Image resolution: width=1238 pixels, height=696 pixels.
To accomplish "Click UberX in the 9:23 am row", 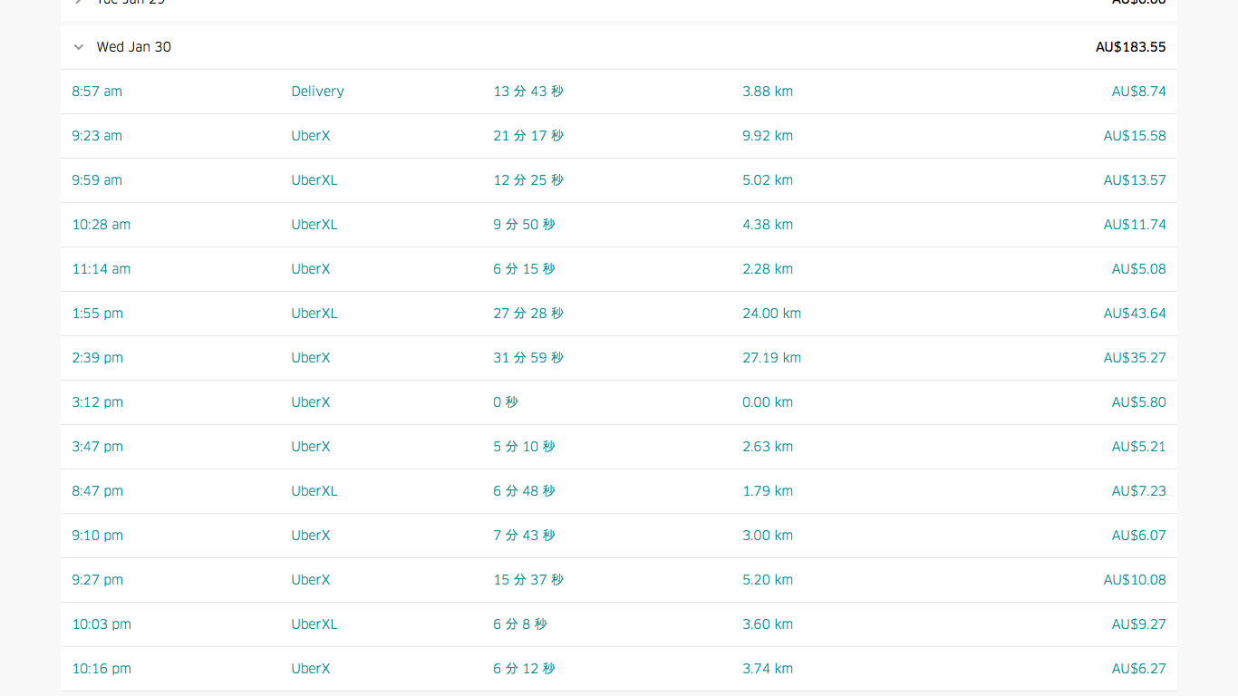I will click(x=311, y=136).
